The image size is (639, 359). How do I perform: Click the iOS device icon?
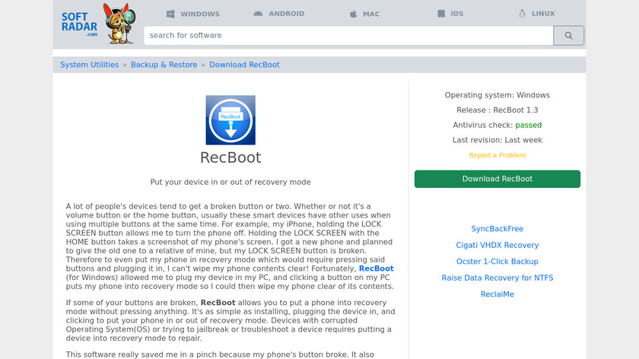(x=441, y=14)
